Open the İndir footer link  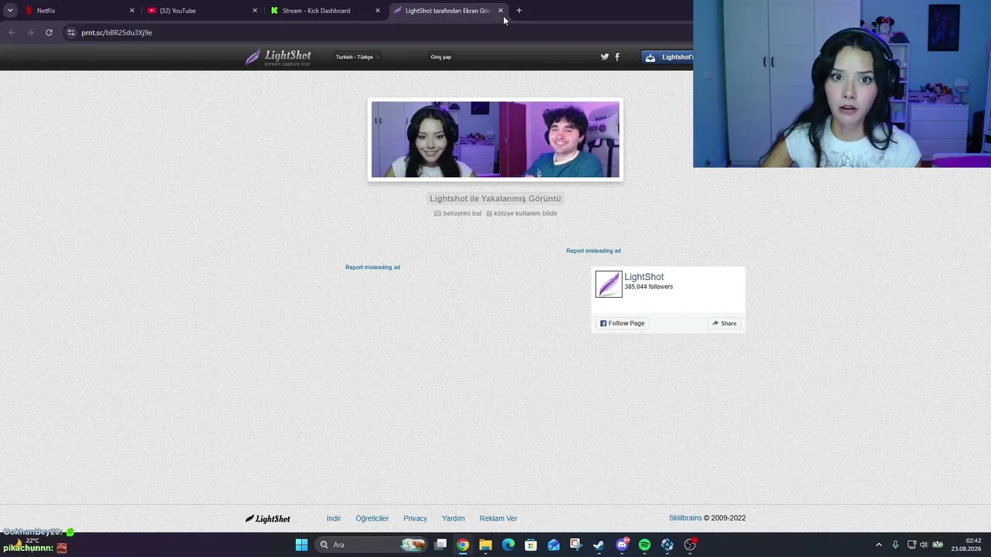pos(334,518)
